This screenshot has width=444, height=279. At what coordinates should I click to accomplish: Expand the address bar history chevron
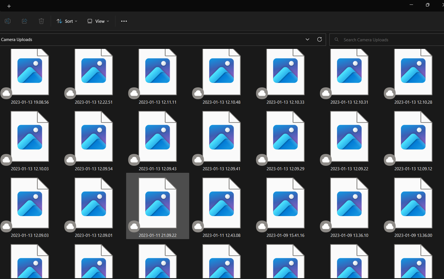pyautogui.click(x=307, y=39)
